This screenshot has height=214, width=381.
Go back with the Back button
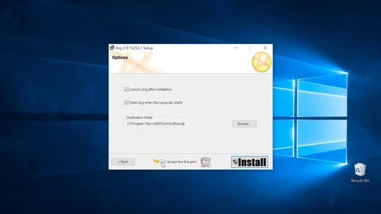pyautogui.click(x=123, y=162)
